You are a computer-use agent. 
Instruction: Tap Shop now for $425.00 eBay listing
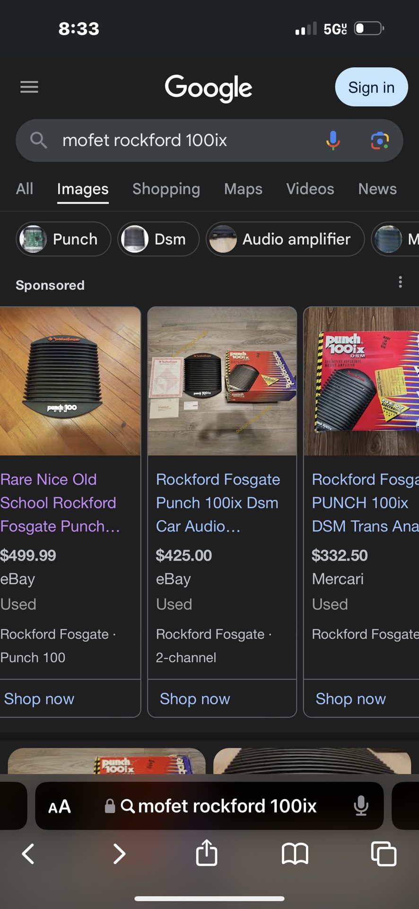coord(195,699)
